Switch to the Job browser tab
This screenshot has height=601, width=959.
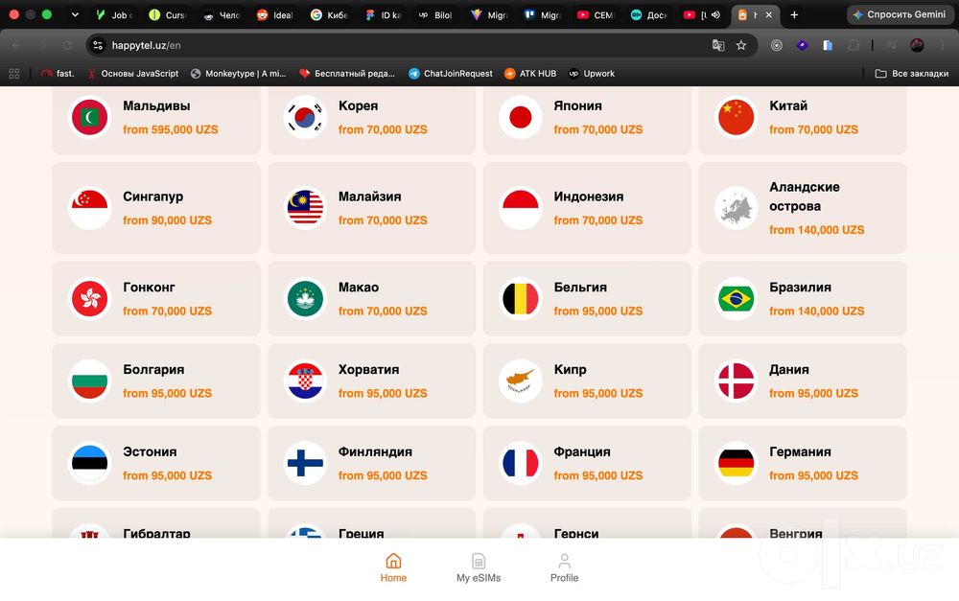click(x=115, y=14)
